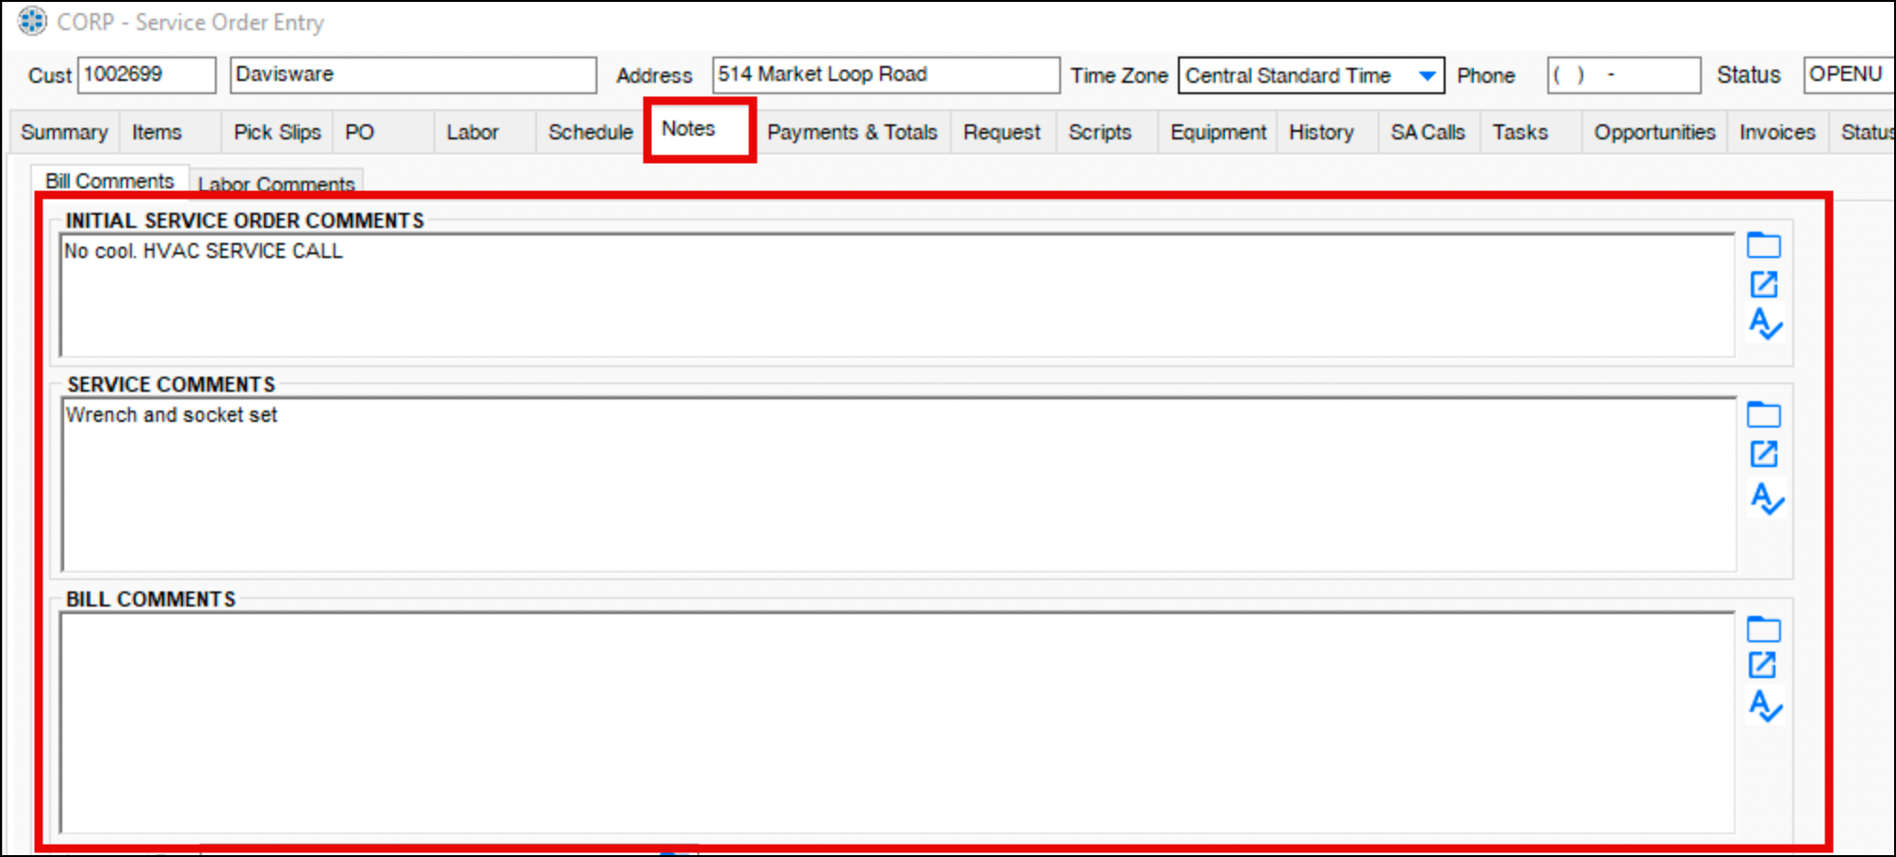Click folder icon beside Bill Comments box
This screenshot has width=1896, height=857.
1763,629
